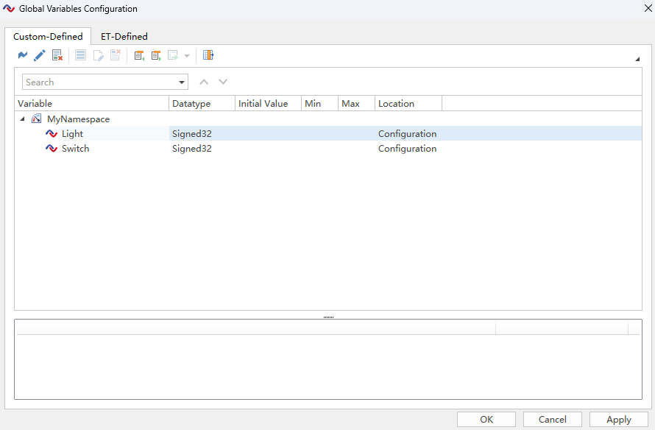Viewport: 655px width, 430px height.
Task: Click inside the Search input field
Action: [x=99, y=82]
